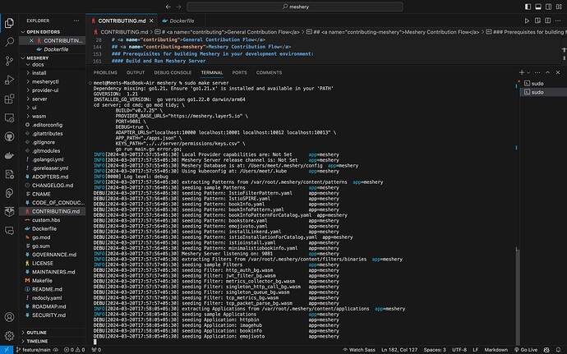This screenshot has width=567, height=354.
Task: Open README.md in the explorer
Action: click(53, 289)
